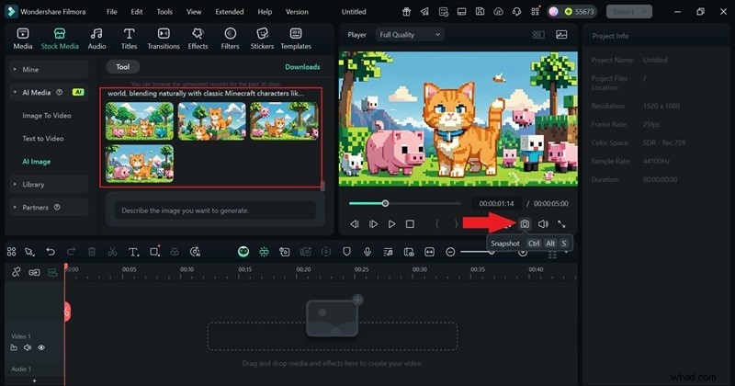
Task: Click the Undo arrow in timeline toolbar
Action: point(51,252)
